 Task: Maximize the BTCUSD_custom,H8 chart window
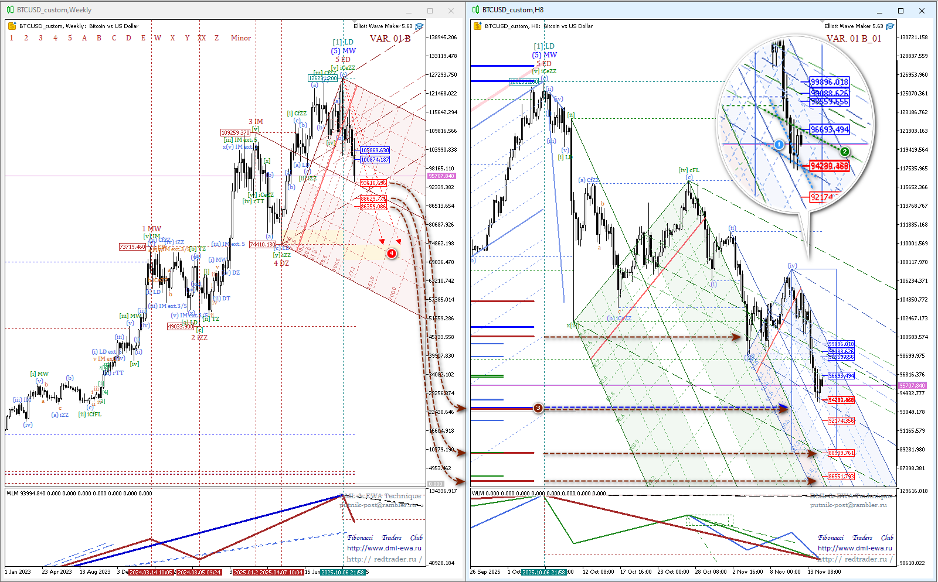[900, 11]
